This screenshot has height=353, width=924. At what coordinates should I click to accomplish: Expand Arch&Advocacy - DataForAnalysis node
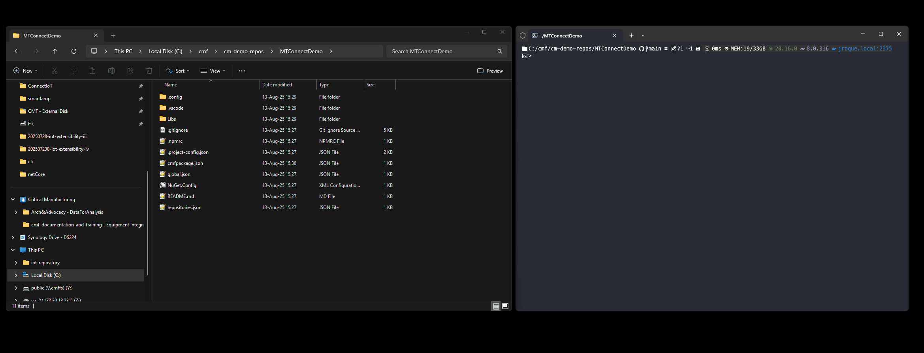click(x=16, y=212)
